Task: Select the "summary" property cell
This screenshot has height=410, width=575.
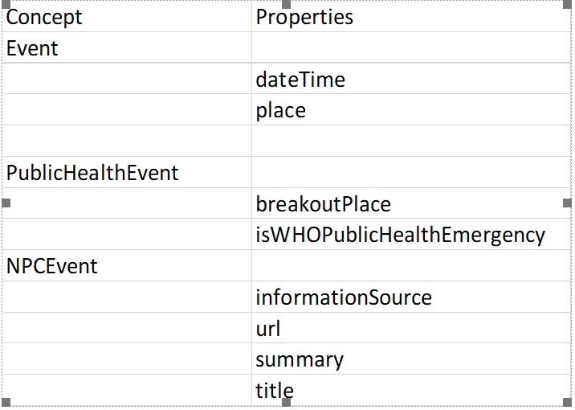Action: coord(300,359)
